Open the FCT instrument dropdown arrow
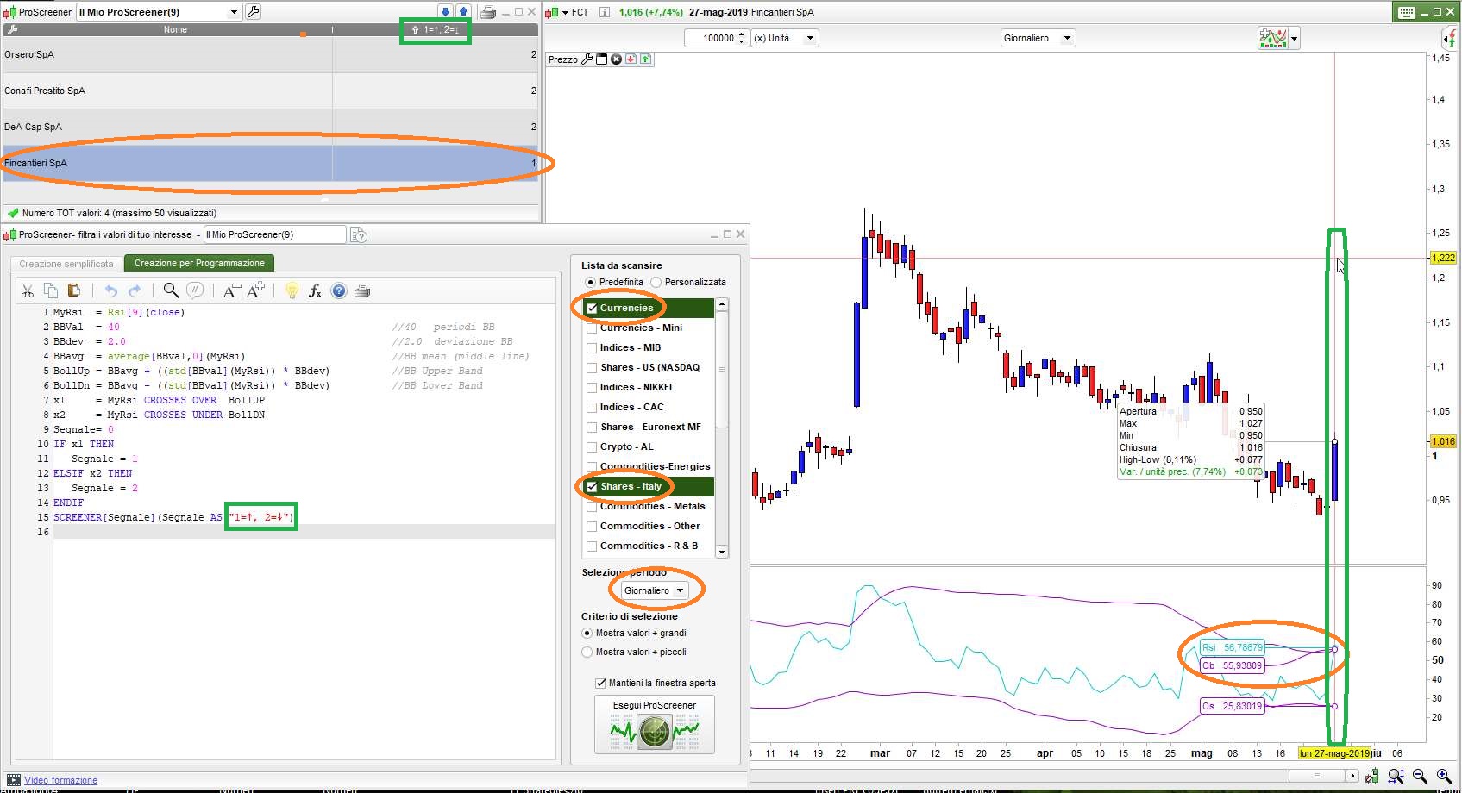1462x793 pixels. (565, 12)
